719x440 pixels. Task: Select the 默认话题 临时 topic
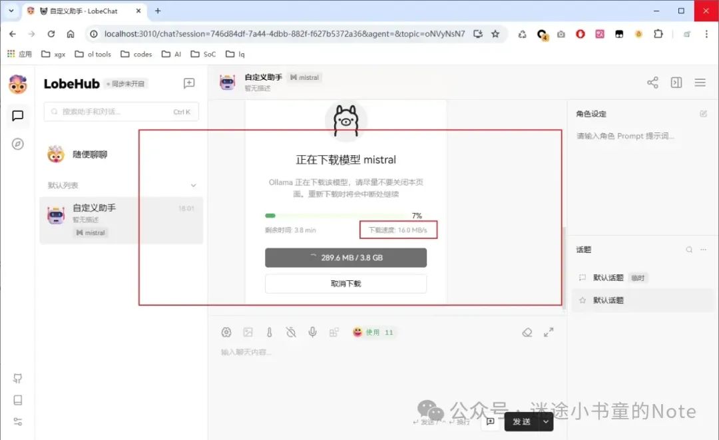(642, 278)
